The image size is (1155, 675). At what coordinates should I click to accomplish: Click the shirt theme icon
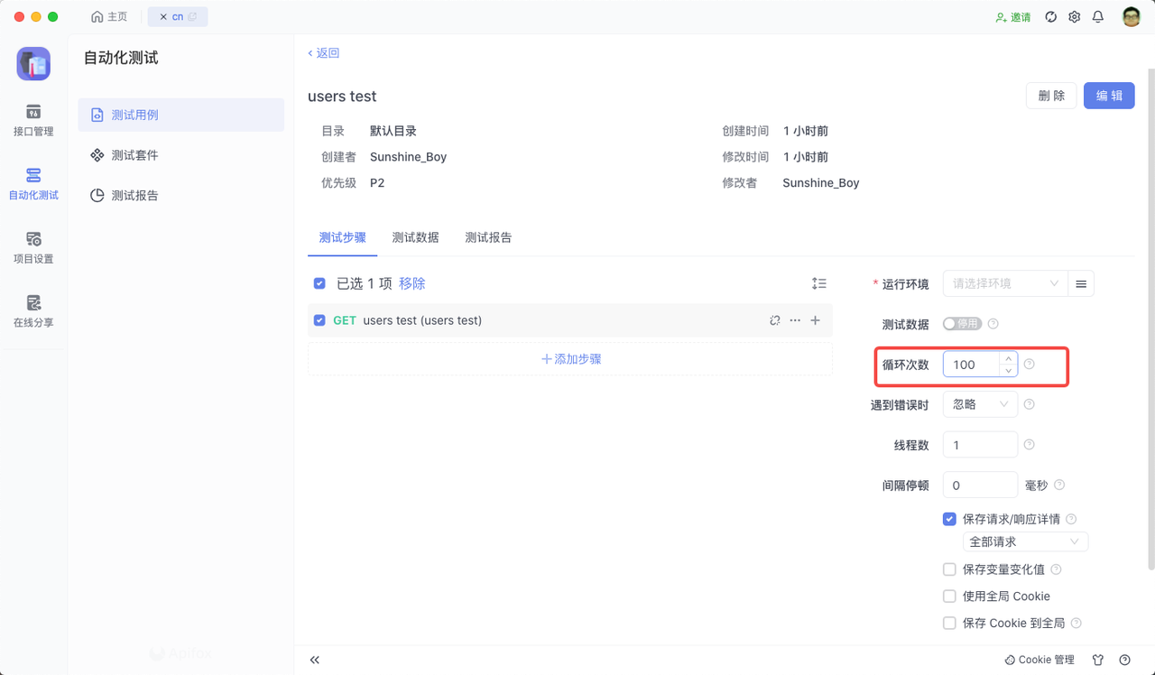tap(1098, 660)
